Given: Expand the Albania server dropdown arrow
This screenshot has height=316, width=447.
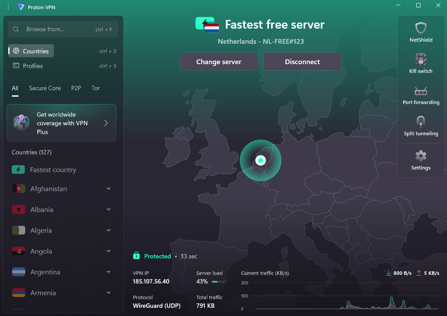Looking at the screenshot, I should [x=108, y=210].
